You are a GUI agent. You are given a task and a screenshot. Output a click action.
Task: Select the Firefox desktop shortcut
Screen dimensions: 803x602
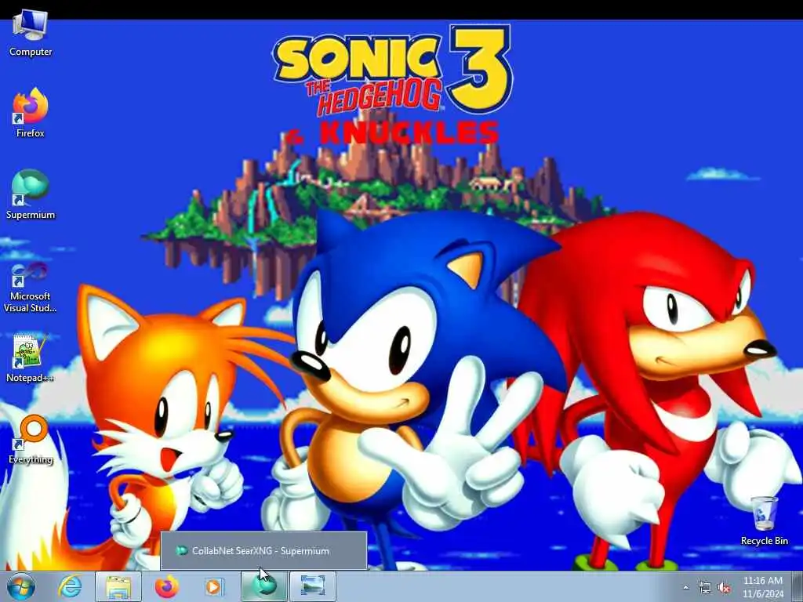click(x=31, y=113)
